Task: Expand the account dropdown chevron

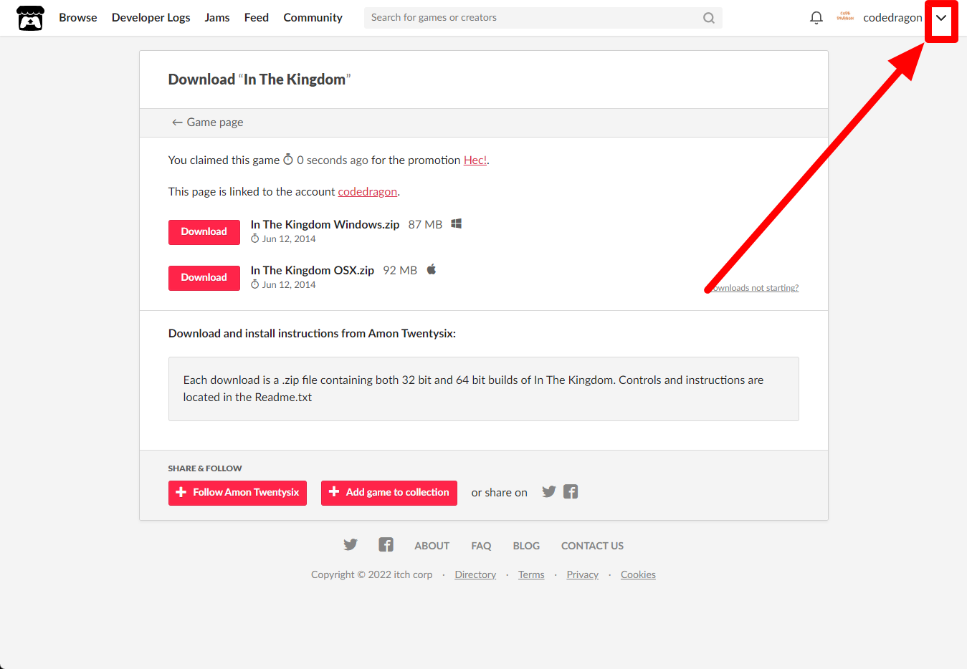Action: click(x=941, y=18)
